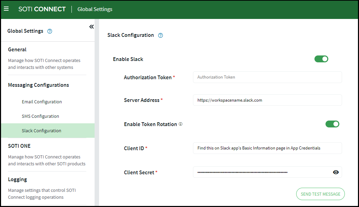The width and height of the screenshot is (359, 207).
Task: Click the Client ID field
Action: tap(268, 148)
